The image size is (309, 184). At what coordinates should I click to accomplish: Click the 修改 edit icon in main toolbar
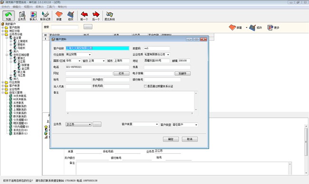[70, 16]
